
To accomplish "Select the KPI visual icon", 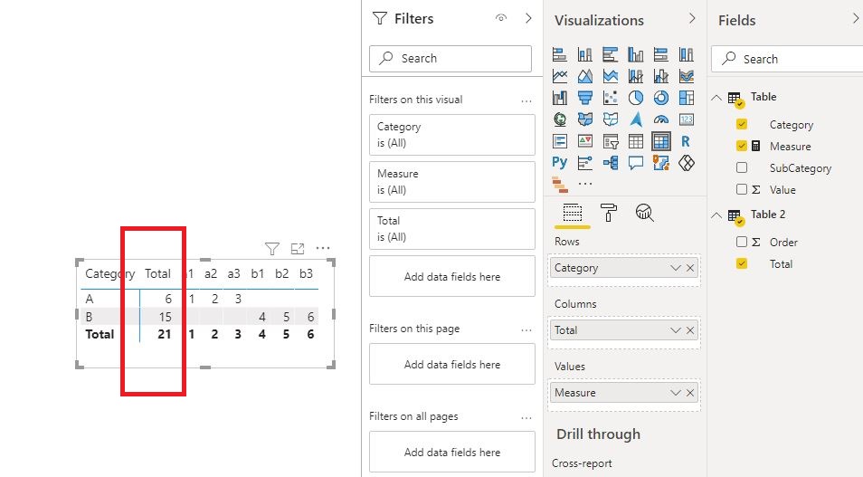I will click(x=585, y=141).
